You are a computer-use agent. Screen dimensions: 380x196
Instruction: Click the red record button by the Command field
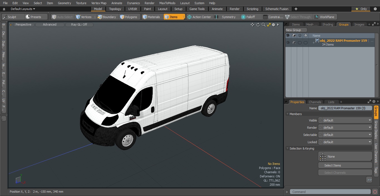375,192
